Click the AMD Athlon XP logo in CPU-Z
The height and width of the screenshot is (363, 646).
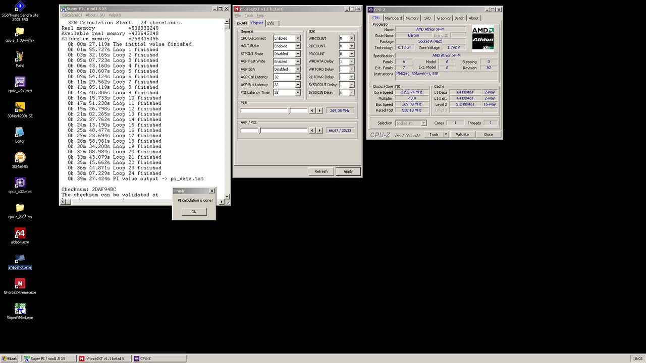[483, 38]
